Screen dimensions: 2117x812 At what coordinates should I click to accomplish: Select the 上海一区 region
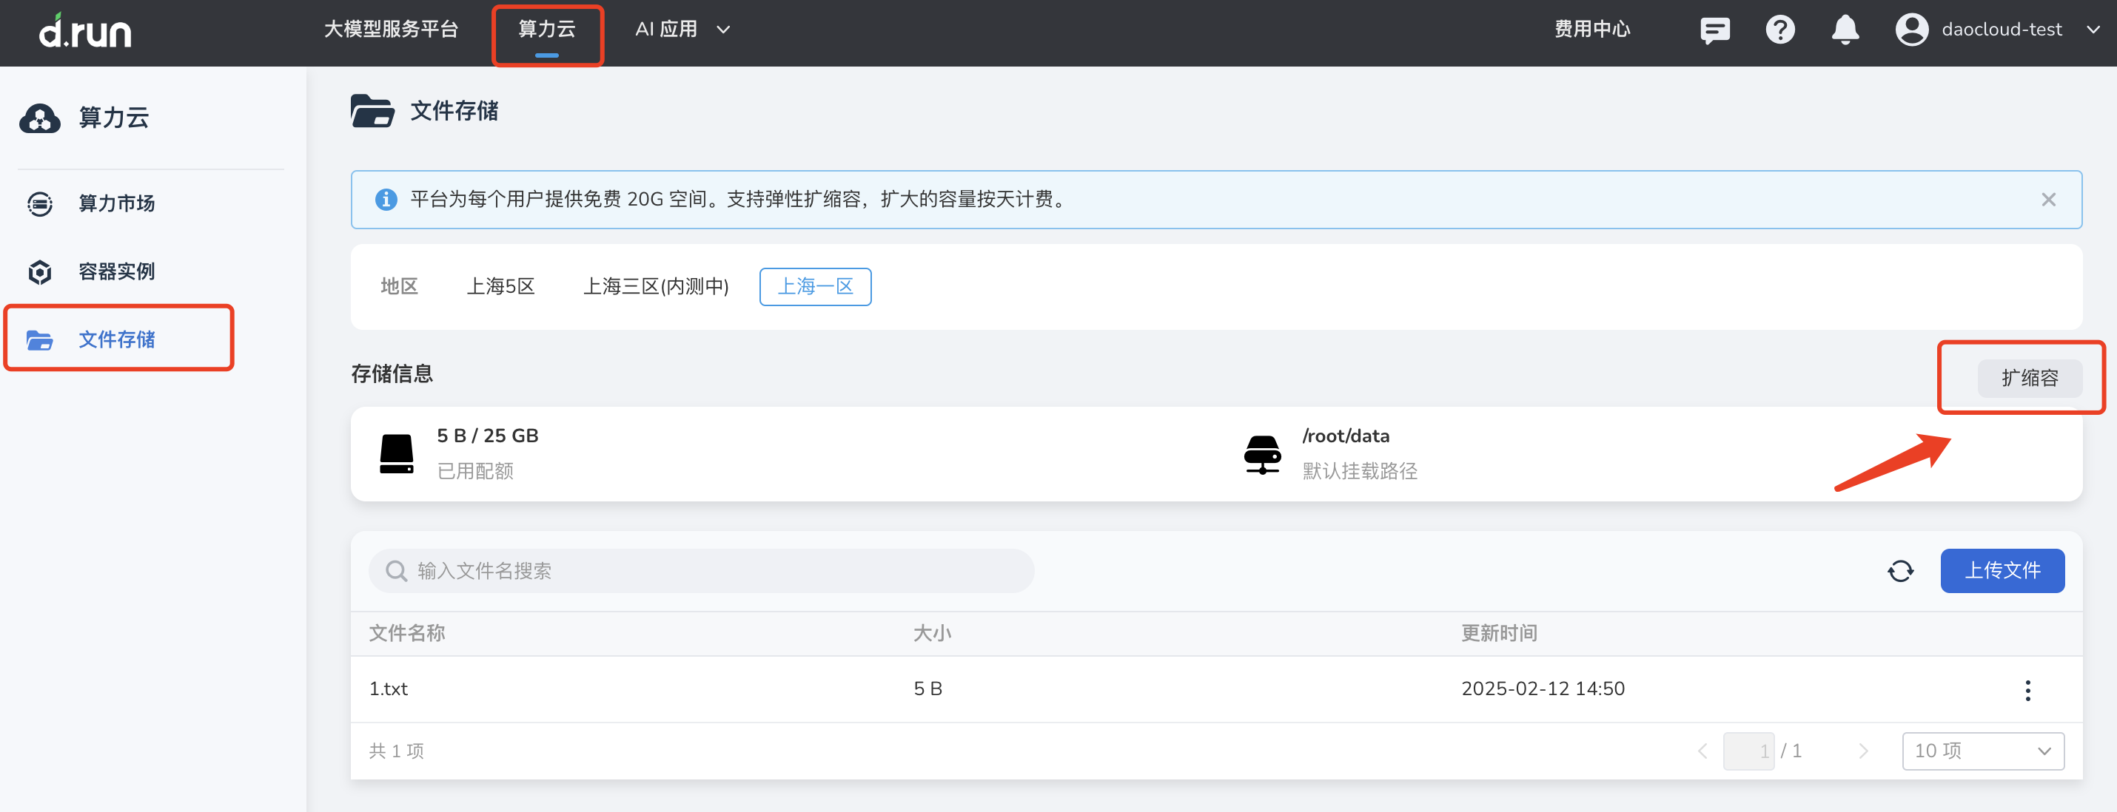(814, 286)
